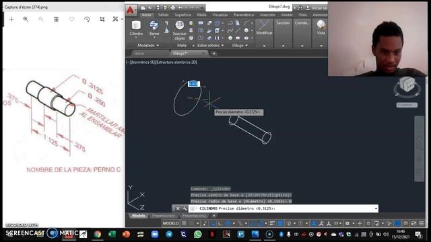Switch to the Sólido ribbon tab
Image resolution: width=431 pixels, height=242 pixels.
tap(163, 15)
